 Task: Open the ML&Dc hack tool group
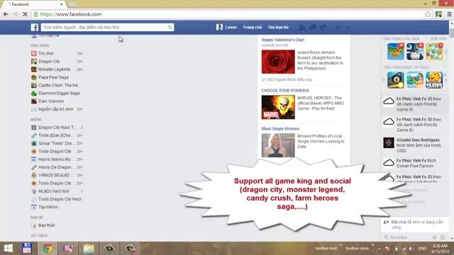53,191
